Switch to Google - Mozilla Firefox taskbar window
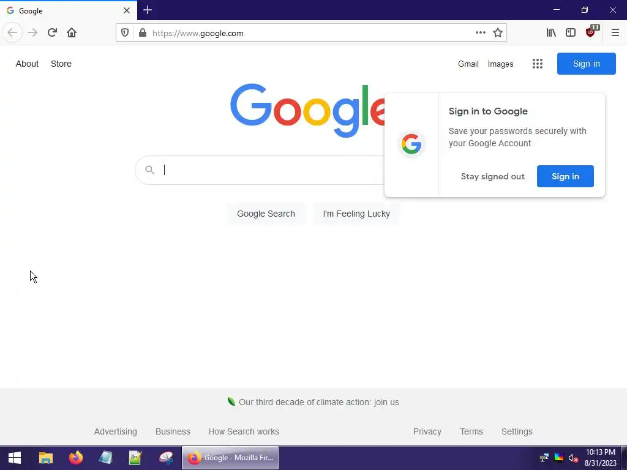The height and width of the screenshot is (470, 627). click(230, 458)
